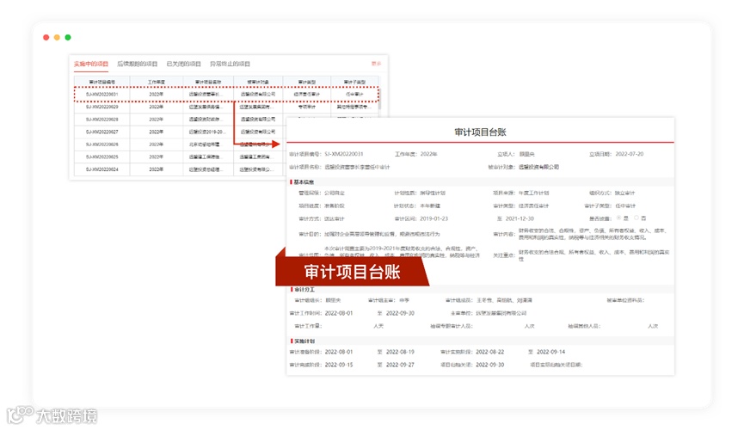Click the 工作年度 column header

156,82
